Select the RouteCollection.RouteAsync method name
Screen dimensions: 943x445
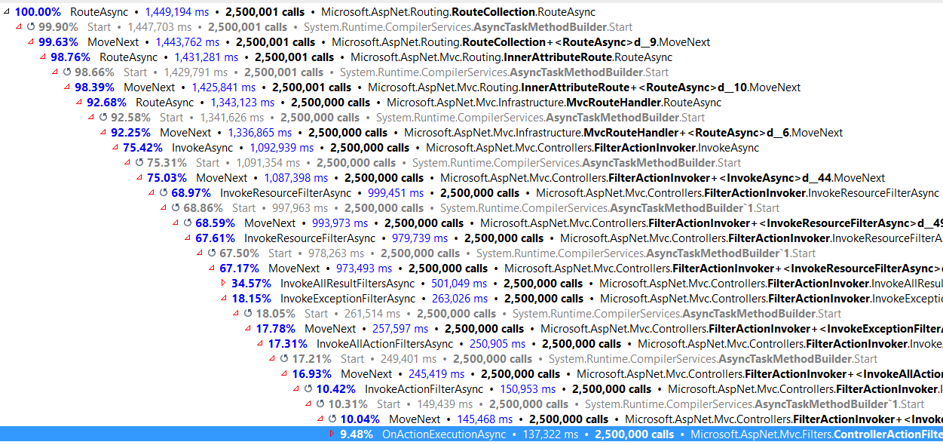[x=458, y=12]
